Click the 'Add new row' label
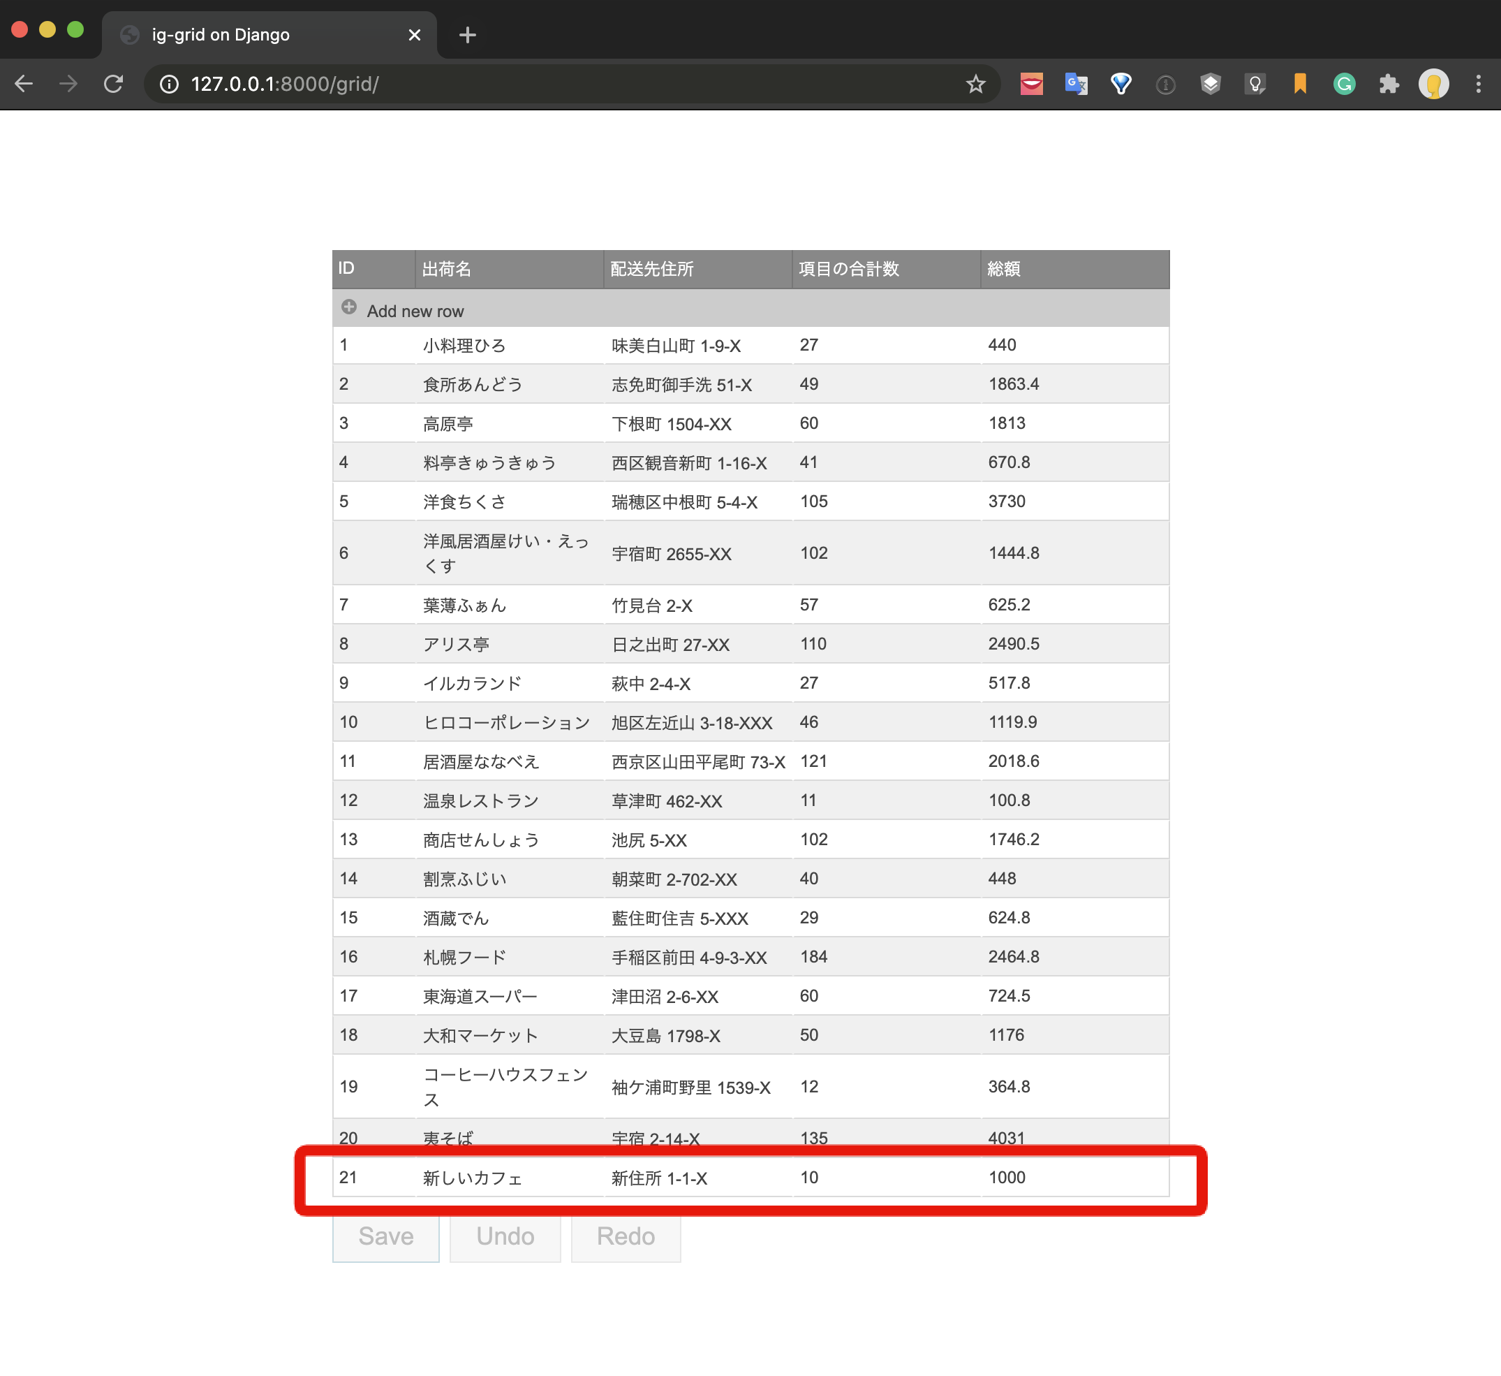The height and width of the screenshot is (1376, 1501). tap(415, 311)
